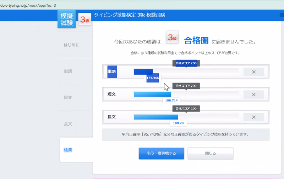Click the X mark in 単語 row
The width and height of the screenshot is (284, 179).
pos(253,72)
